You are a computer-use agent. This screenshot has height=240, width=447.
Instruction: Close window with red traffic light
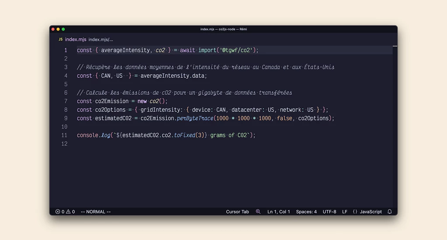click(53, 29)
